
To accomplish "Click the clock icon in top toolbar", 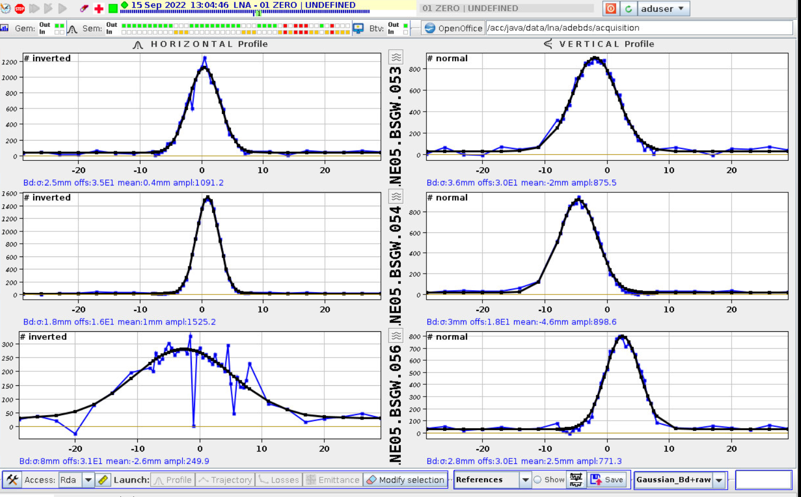I will coord(6,9).
